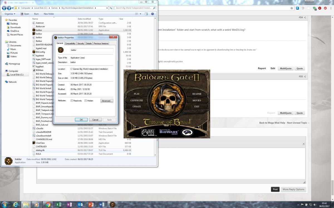
Task: Switch to the Compatibility tab
Action: [70, 44]
